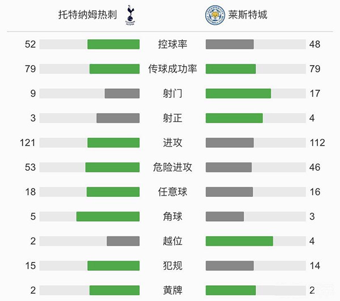Click the 黄牌 stat label
Viewport: 340px width, 301px height.
172,290
